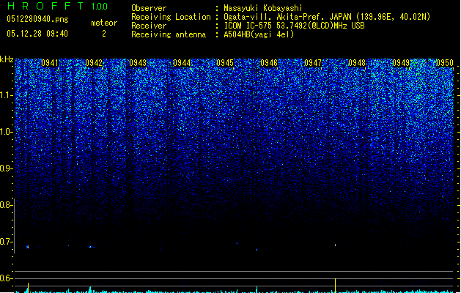
Task: Click the 0950 time marker
Action: 445,63
